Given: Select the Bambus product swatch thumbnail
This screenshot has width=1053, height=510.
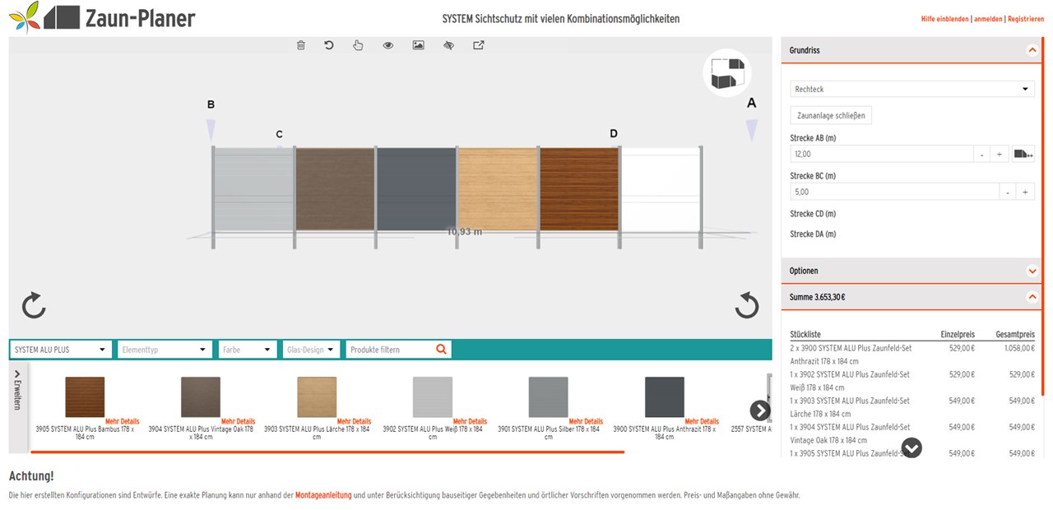Looking at the screenshot, I should coord(85,397).
